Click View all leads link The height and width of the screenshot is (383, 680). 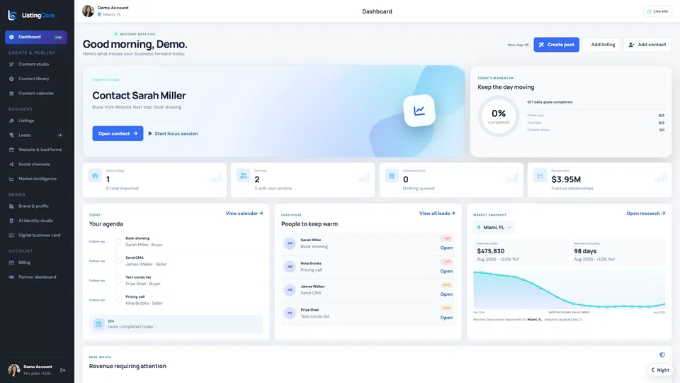tap(437, 213)
